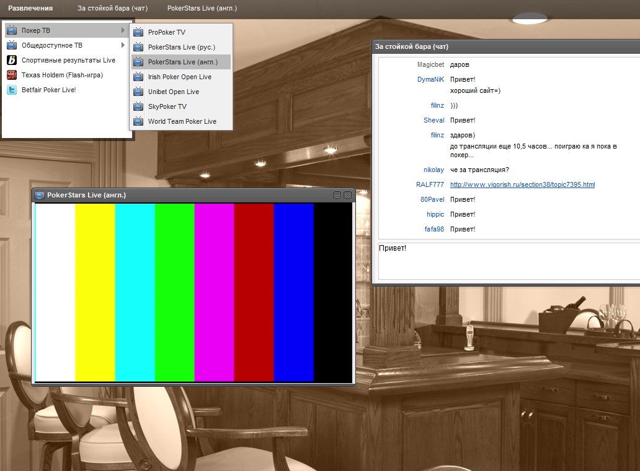Choose Irish Poker Open Live channel
The image size is (640, 471).
[x=179, y=77]
